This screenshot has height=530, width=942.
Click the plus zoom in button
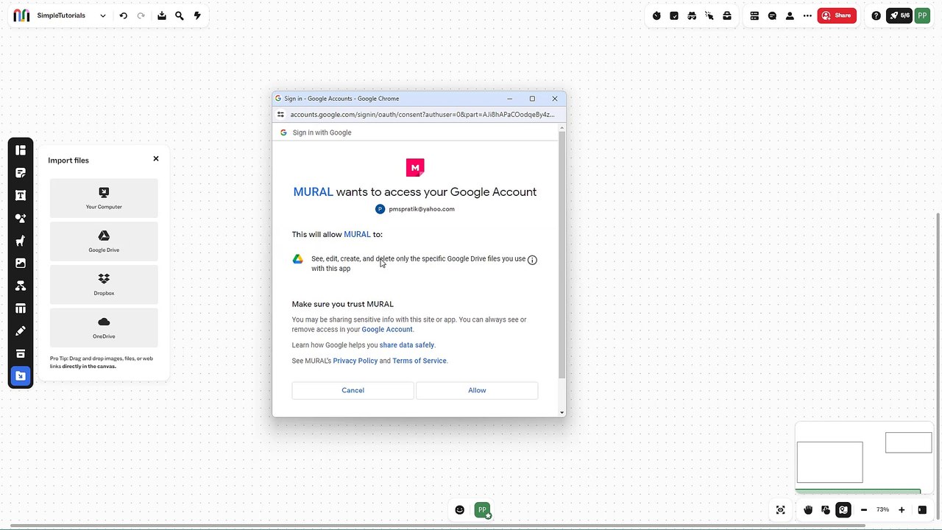tap(902, 509)
